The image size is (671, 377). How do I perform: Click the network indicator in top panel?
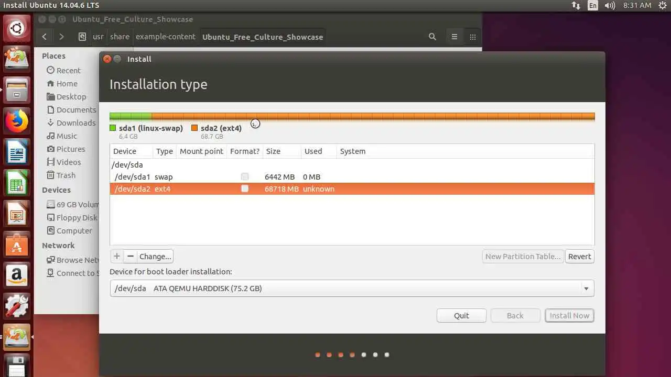coord(576,5)
